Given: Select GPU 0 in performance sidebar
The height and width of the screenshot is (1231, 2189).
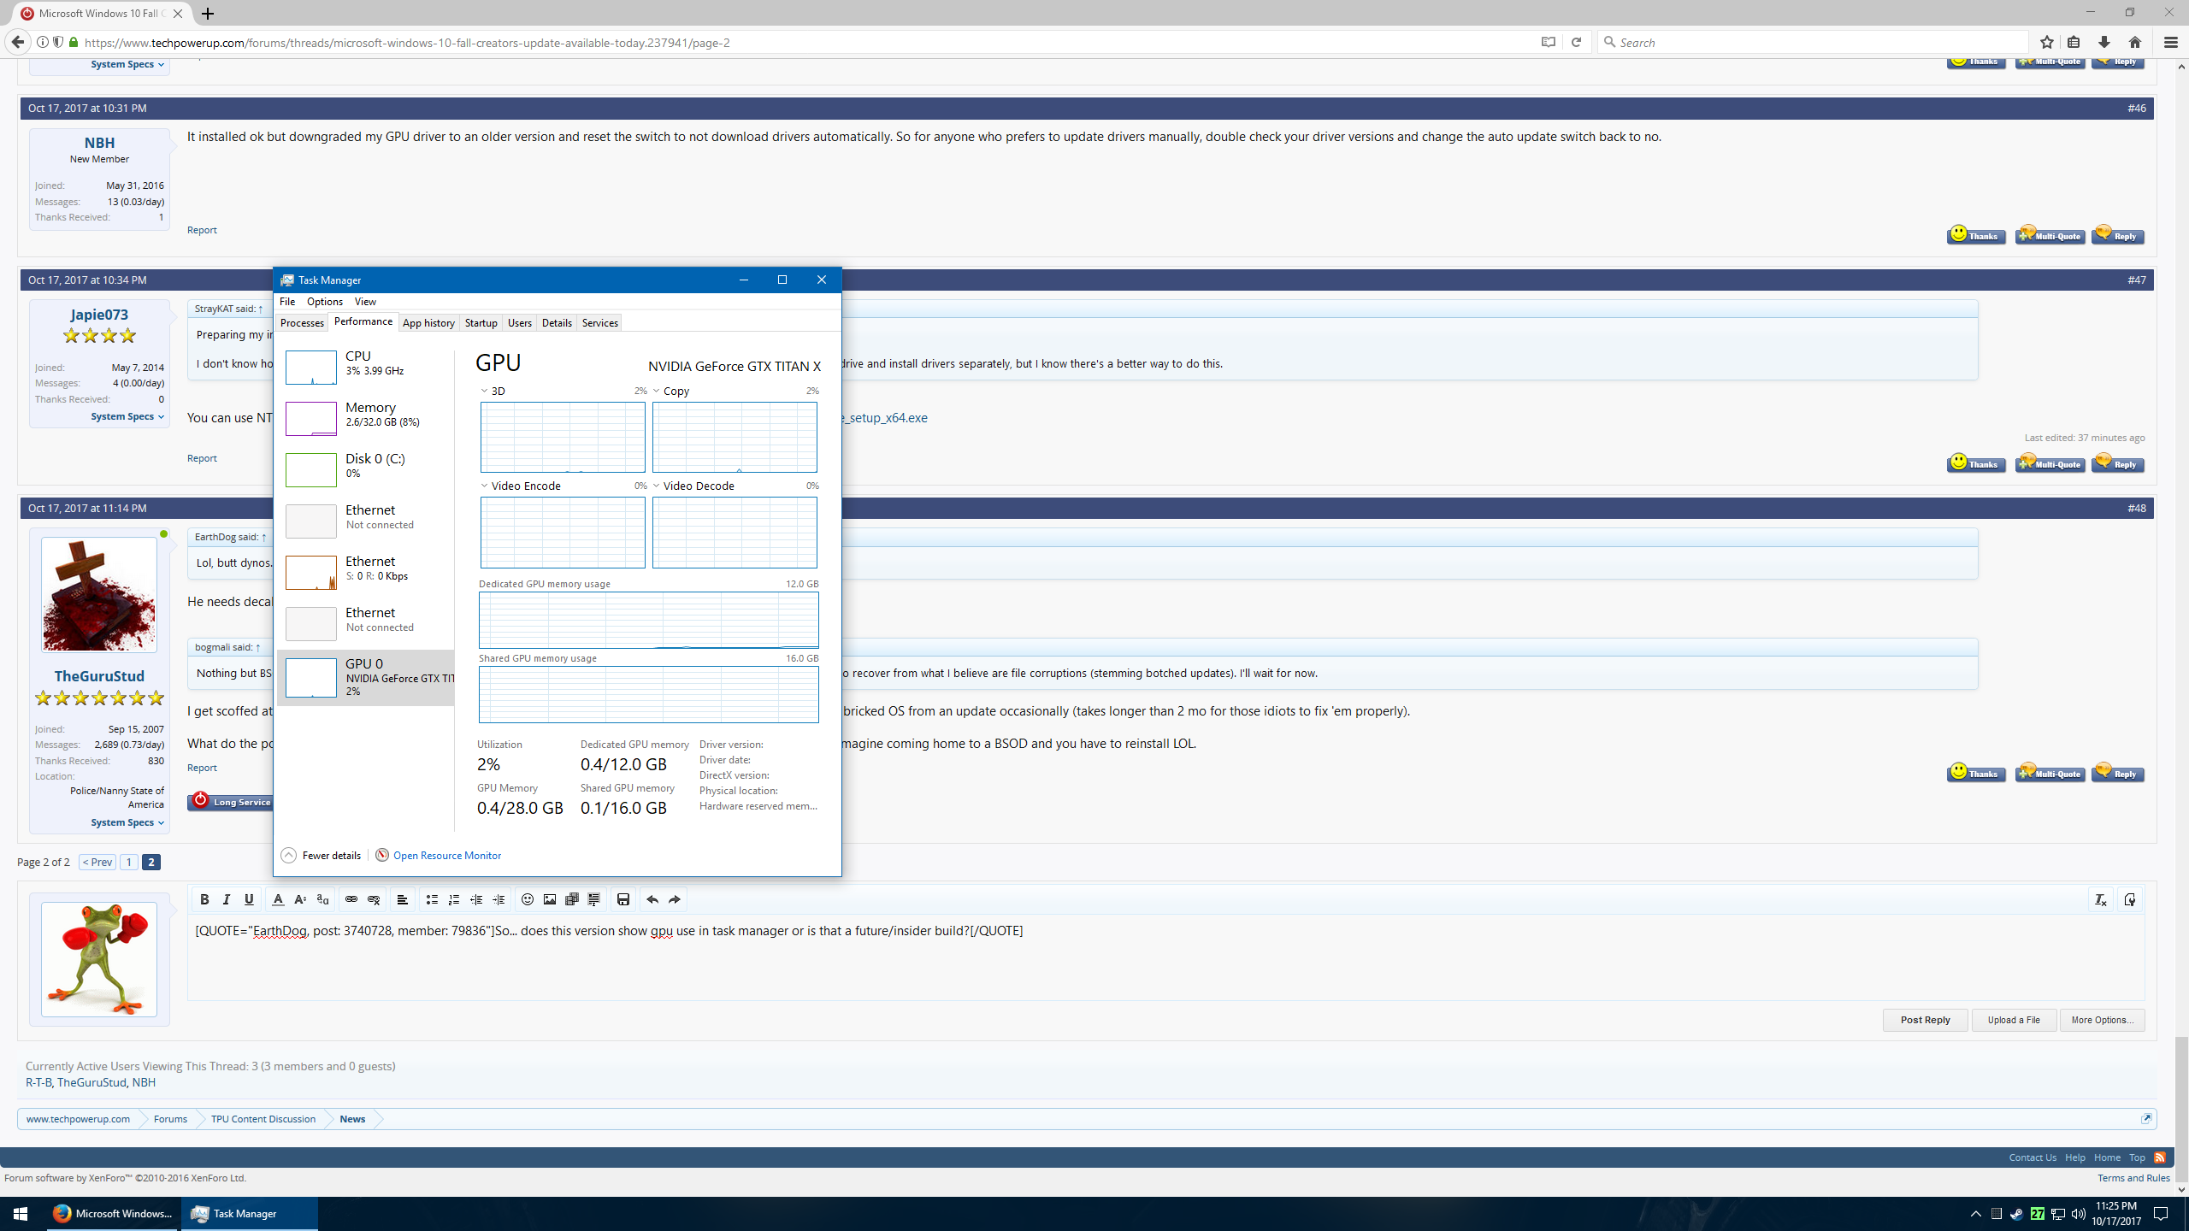Looking at the screenshot, I should click(x=366, y=678).
